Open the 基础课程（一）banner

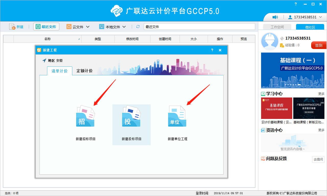coord(293,70)
